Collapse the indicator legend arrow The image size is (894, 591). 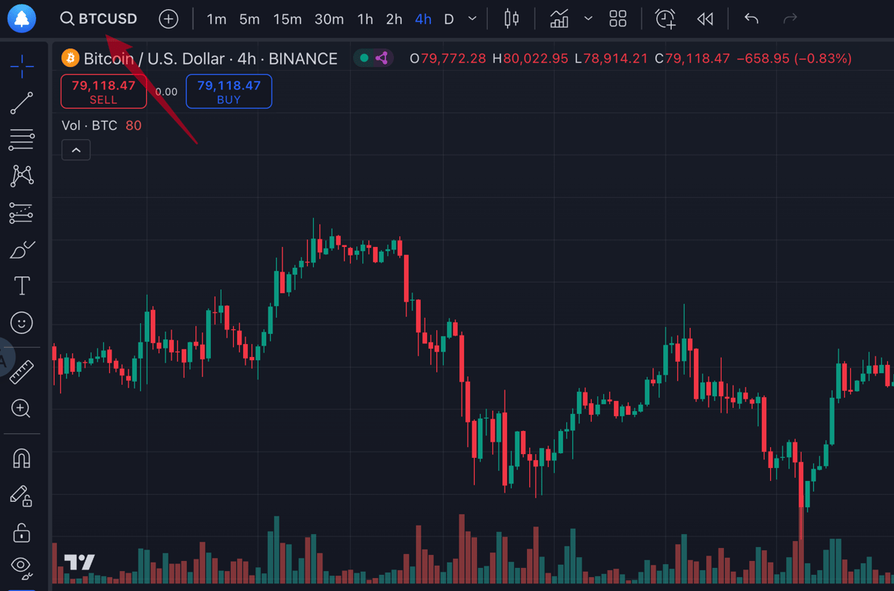(x=76, y=150)
